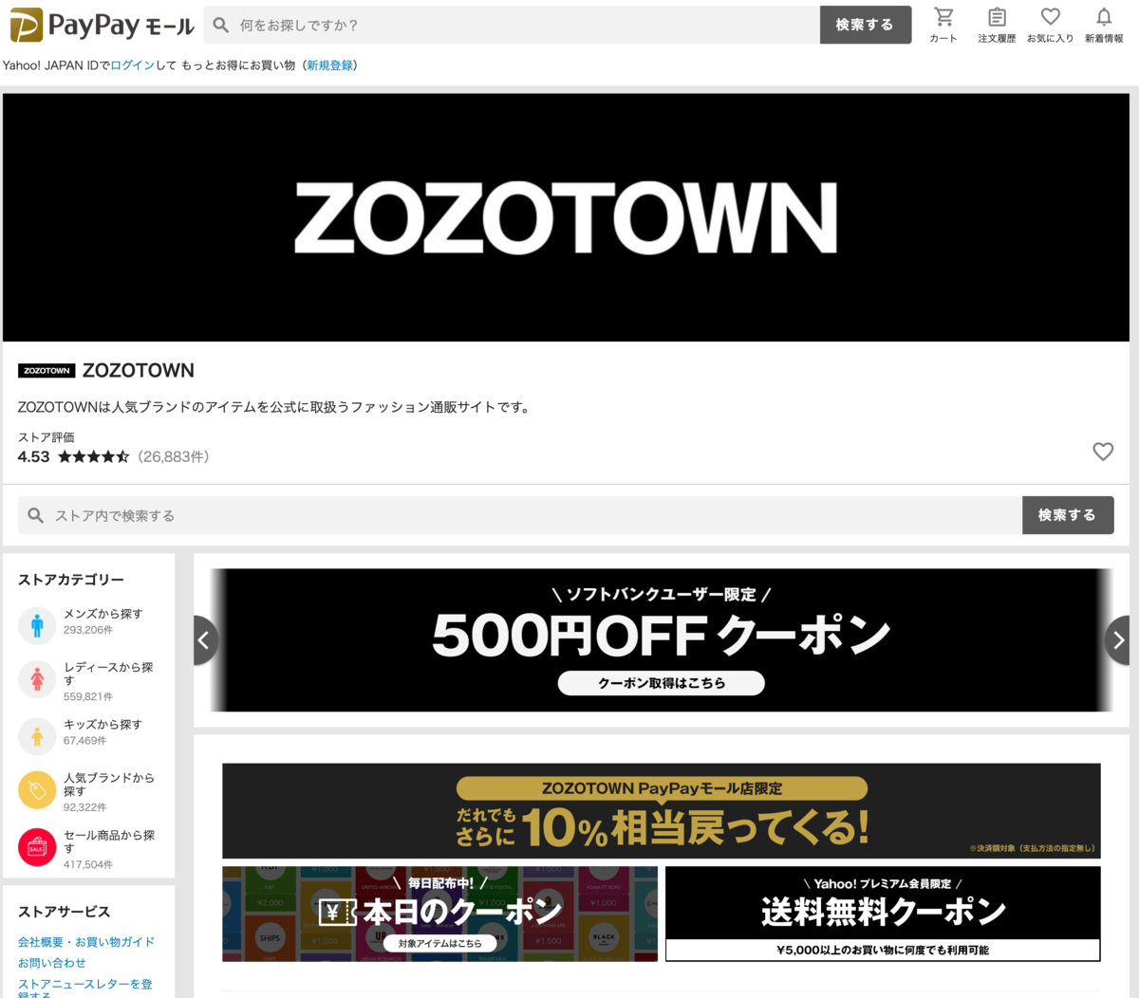Screen dimensions: 1139x998
Task: Click the (26,883件) review count
Action: point(174,456)
